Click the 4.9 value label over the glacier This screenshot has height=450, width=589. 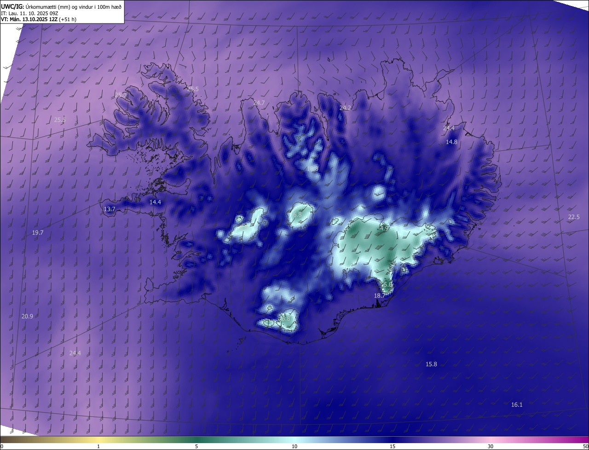[384, 228]
